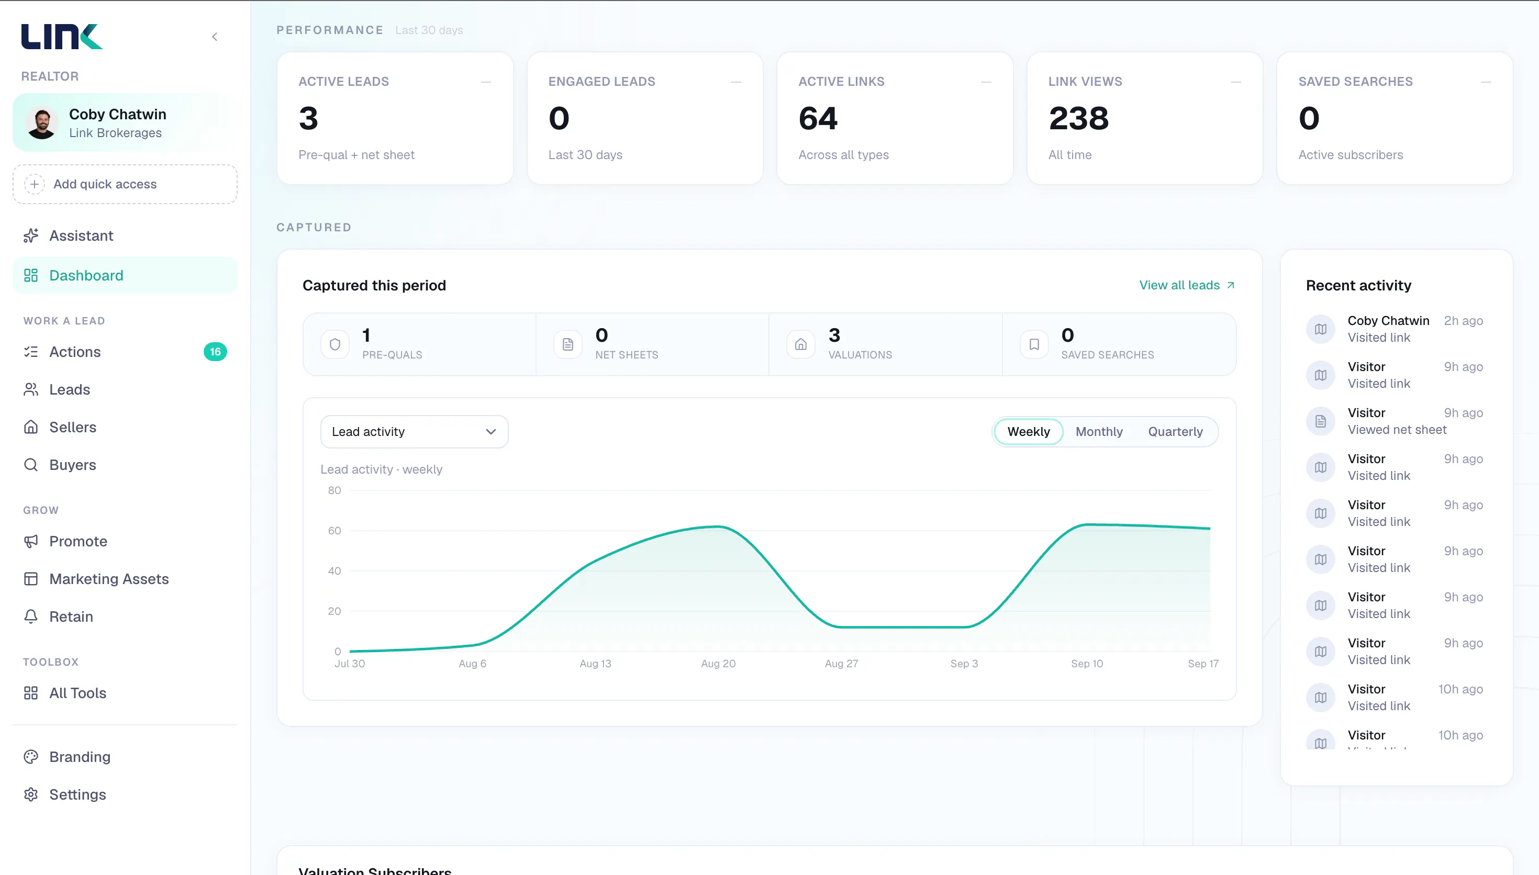Open Coby Chatwin 2h ago activity entry
The image size is (1539, 875).
pos(1395,329)
